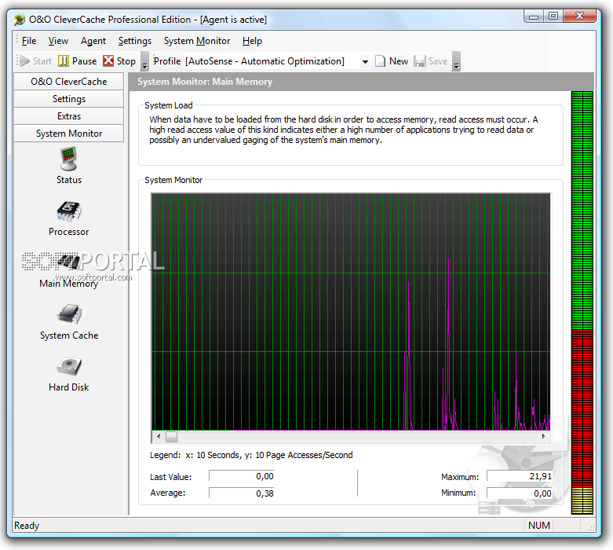
Task: Click the Maximum value field
Action: tap(520, 476)
